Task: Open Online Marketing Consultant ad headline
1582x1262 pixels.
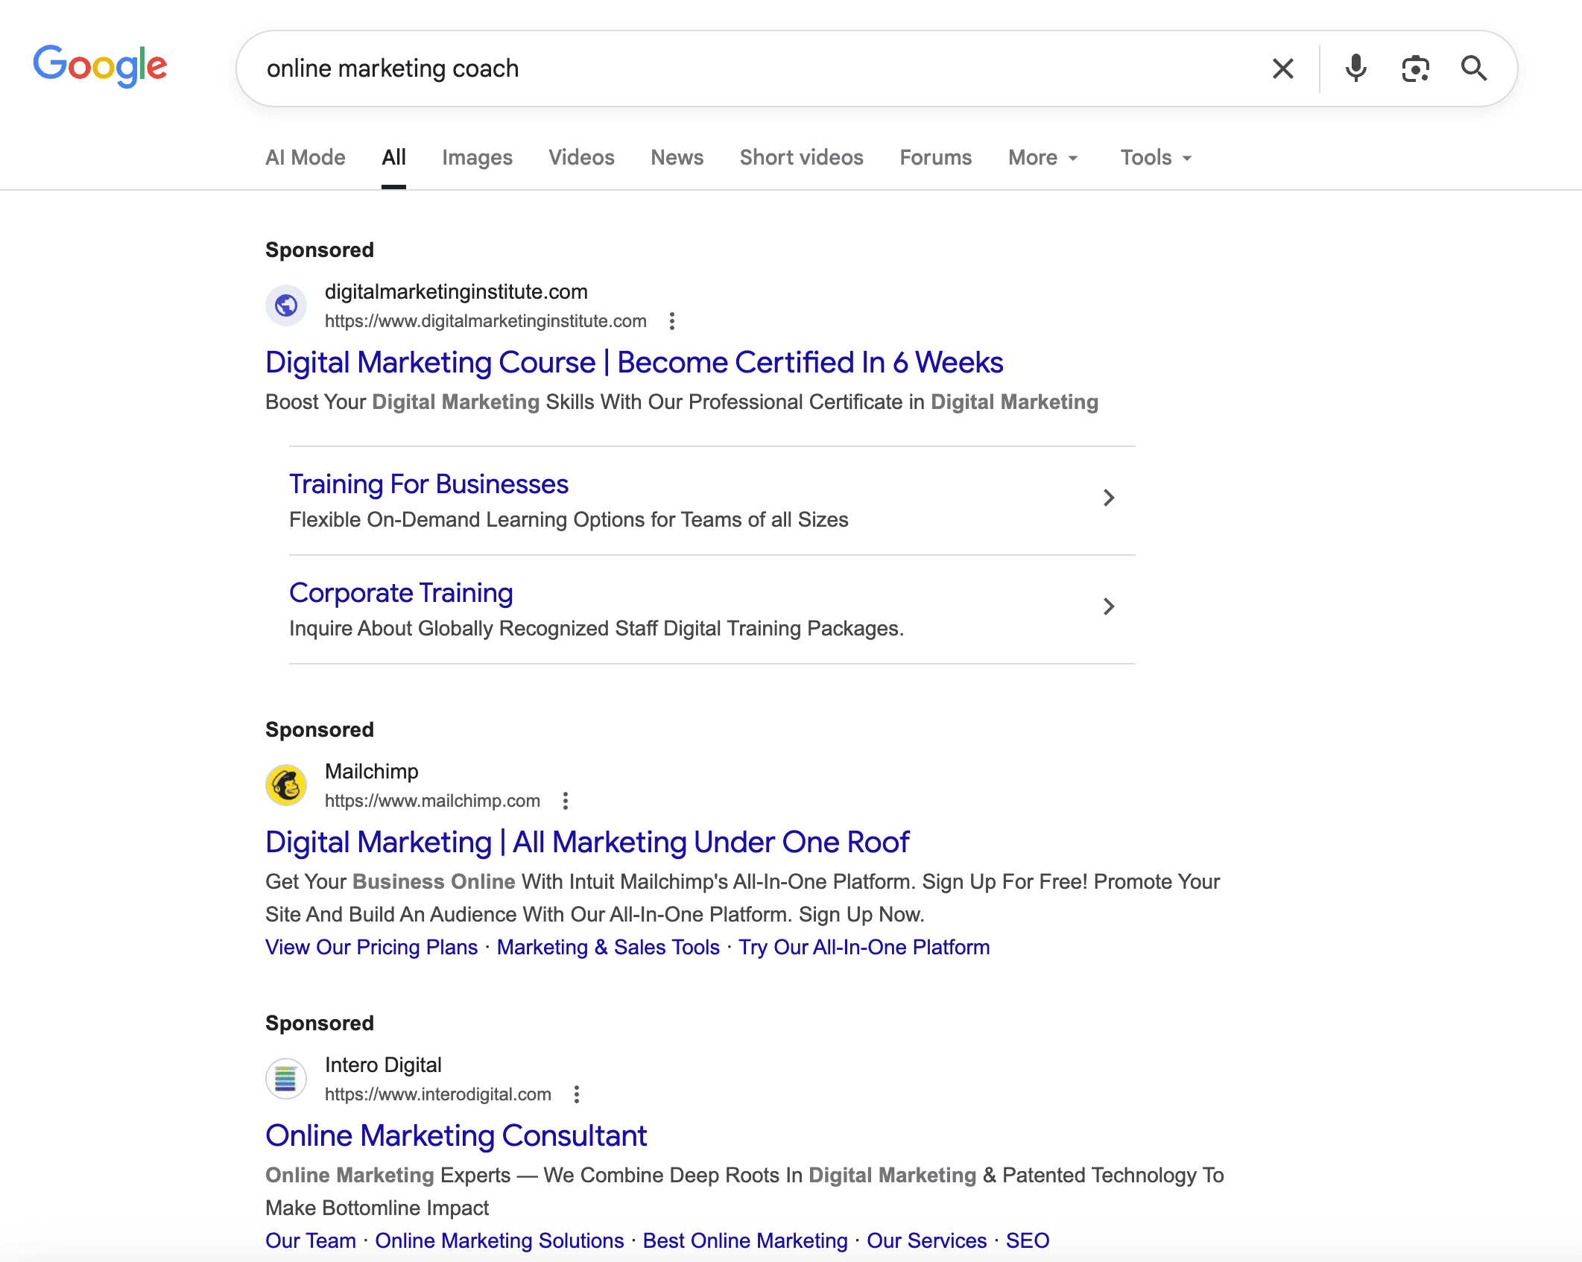Action: (456, 1136)
